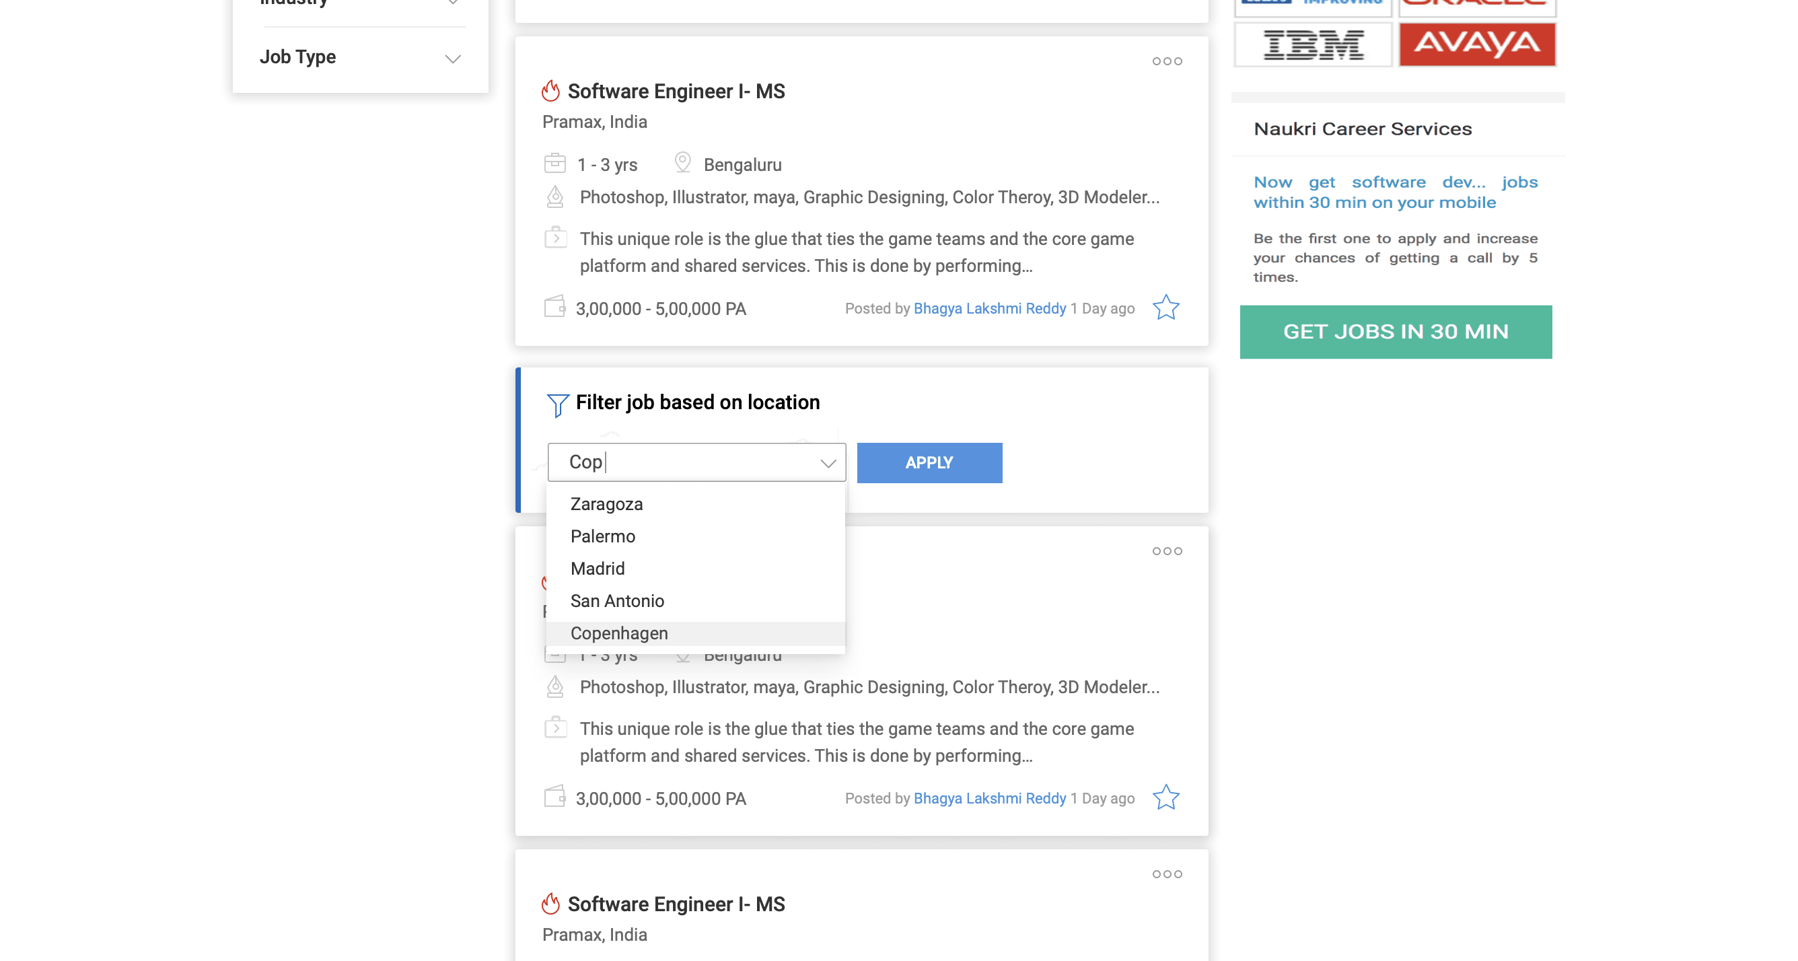
Task: Click into the location input field
Action: [x=691, y=462]
